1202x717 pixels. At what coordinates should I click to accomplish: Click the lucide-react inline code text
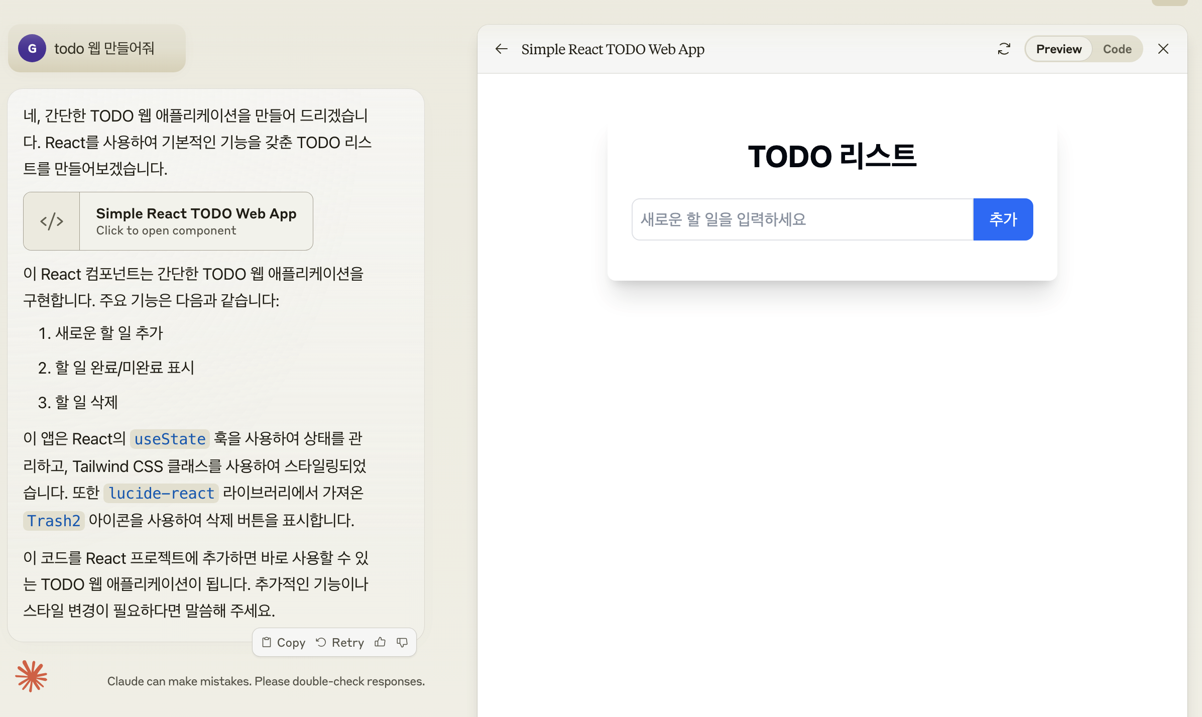coord(161,493)
